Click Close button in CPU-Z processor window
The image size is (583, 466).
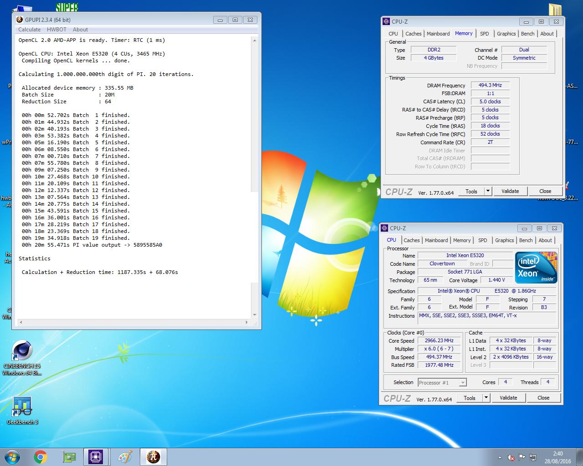pyautogui.click(x=543, y=398)
